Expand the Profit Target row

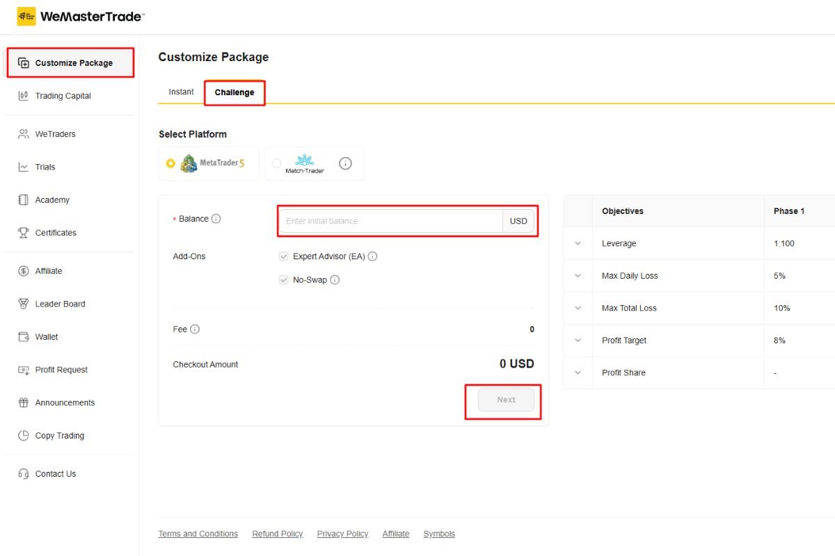click(x=578, y=341)
